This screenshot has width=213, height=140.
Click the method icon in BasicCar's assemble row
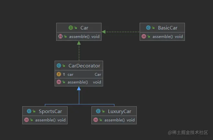pyautogui.click(x=144, y=36)
